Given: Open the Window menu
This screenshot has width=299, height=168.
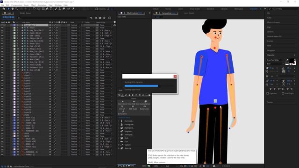Looking at the screenshot, I should pos(58,5).
